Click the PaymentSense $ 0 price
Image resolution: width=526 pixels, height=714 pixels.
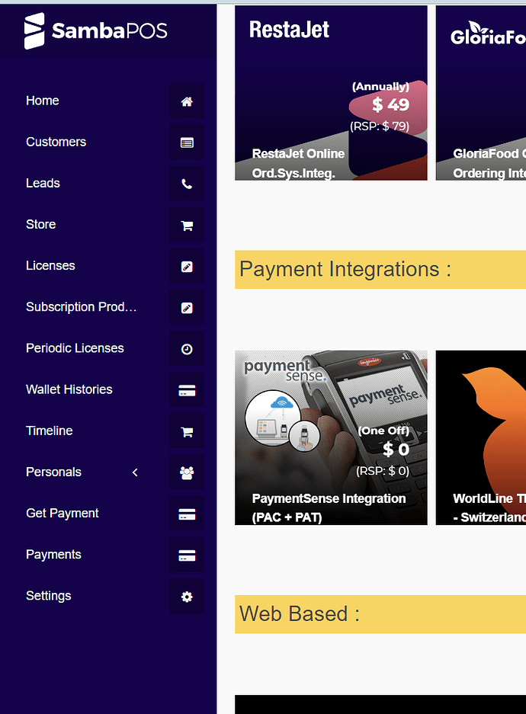point(396,450)
